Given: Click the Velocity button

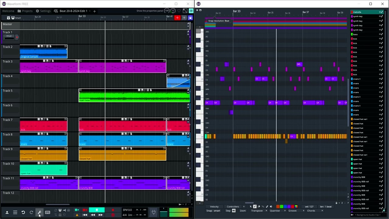Looking at the screenshot, I should (x=214, y=207).
